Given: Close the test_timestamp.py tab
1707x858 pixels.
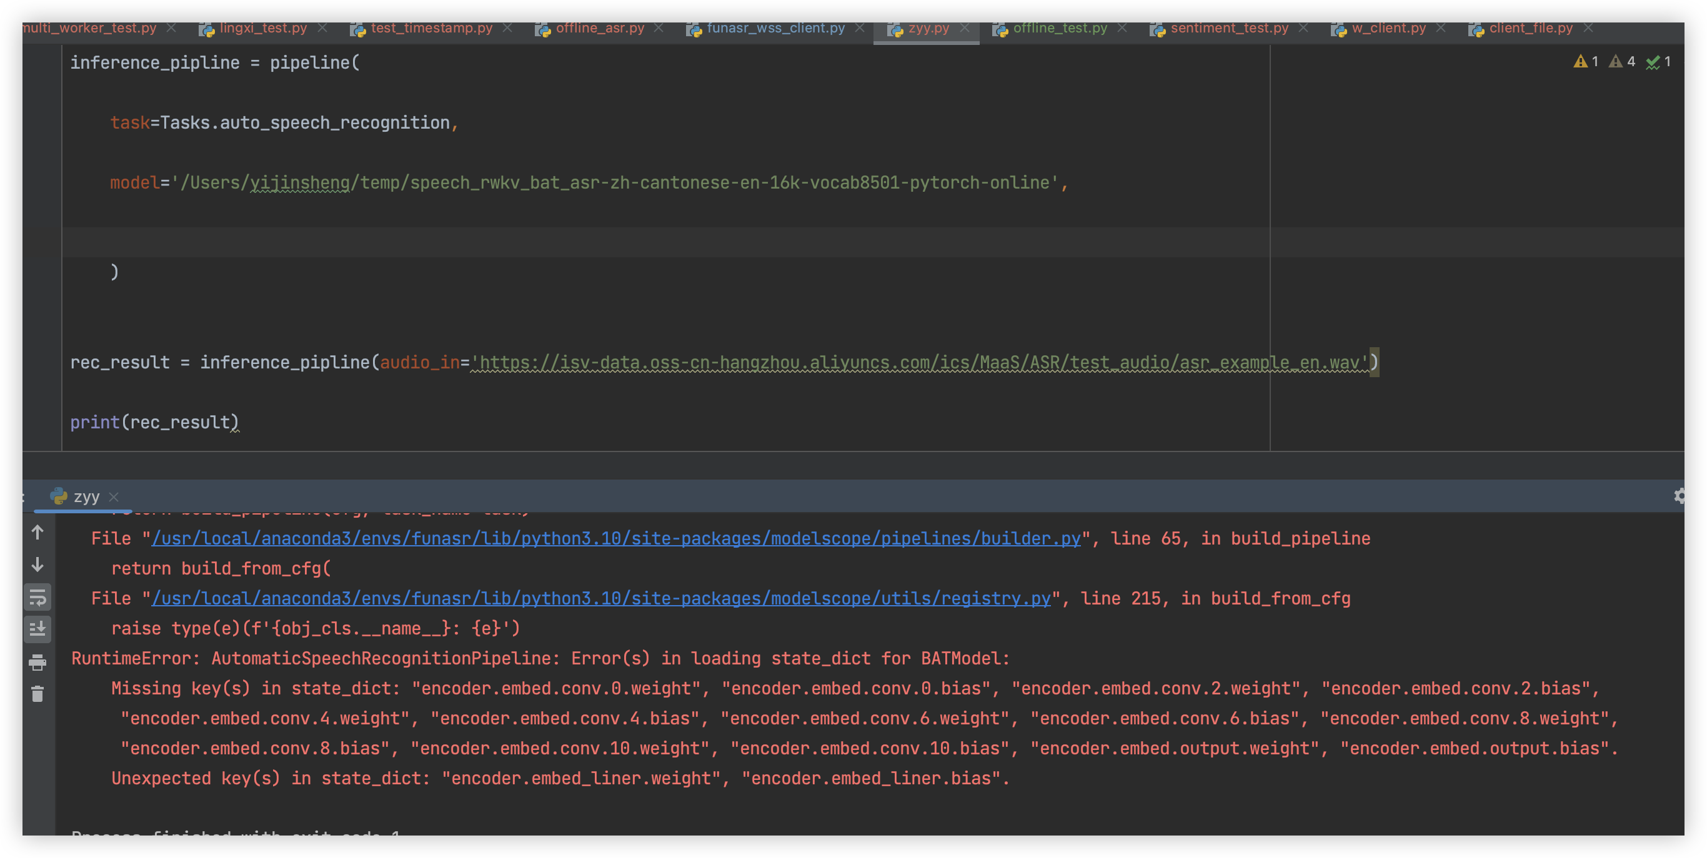Looking at the screenshot, I should (507, 28).
